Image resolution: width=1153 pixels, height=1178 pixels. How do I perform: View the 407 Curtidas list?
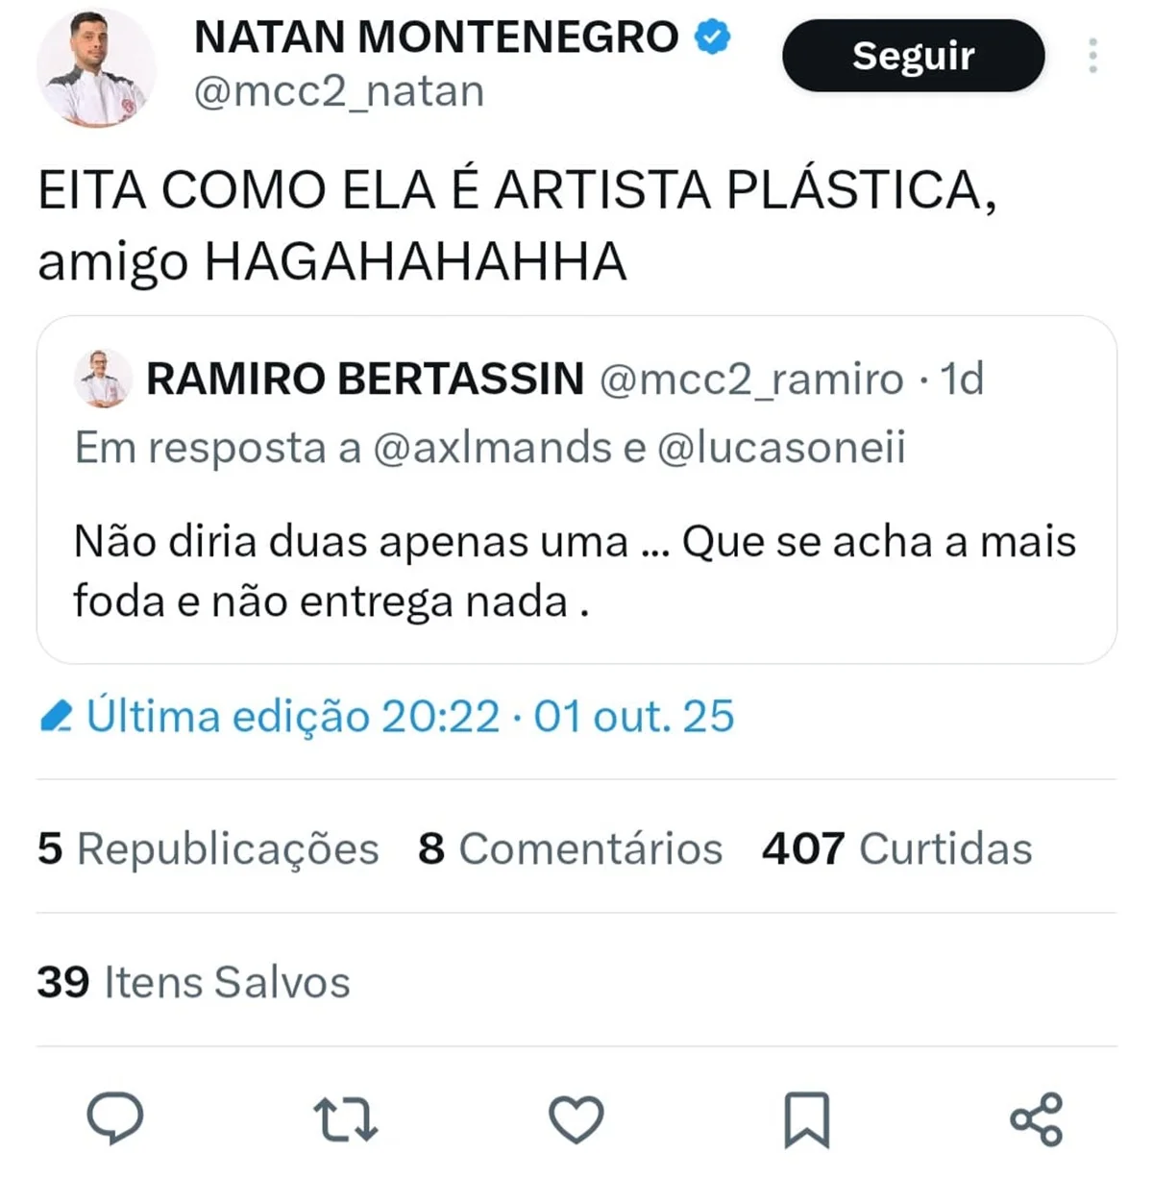point(896,849)
